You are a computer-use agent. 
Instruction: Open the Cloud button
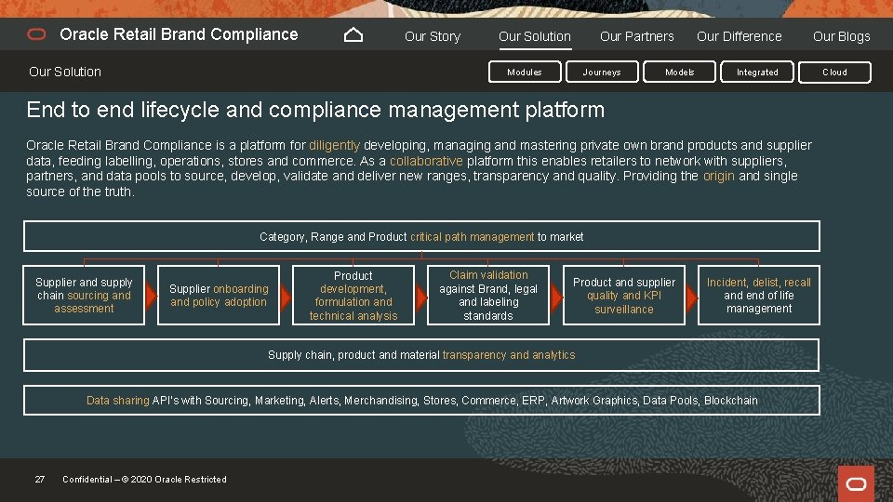pyautogui.click(x=834, y=73)
